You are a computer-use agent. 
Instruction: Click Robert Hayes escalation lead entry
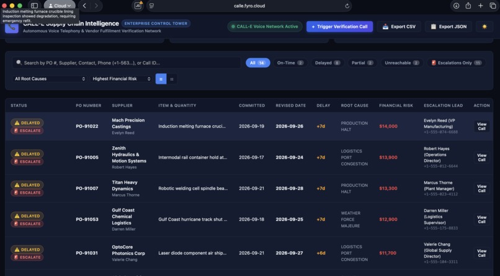point(440,158)
